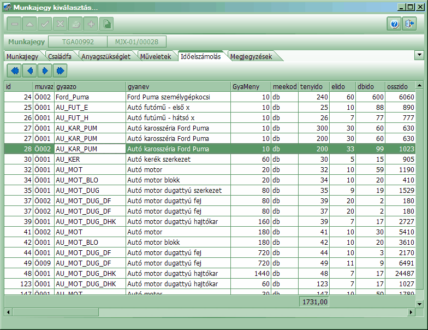Open the Műveletek tab

pos(156,57)
